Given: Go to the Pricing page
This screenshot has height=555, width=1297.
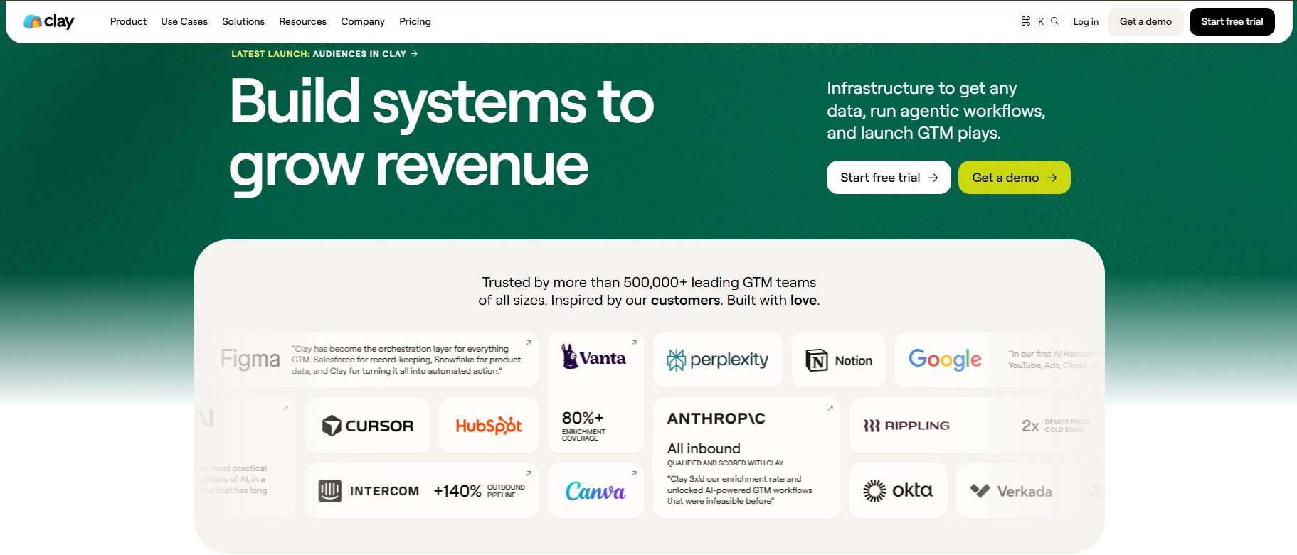Looking at the screenshot, I should pyautogui.click(x=415, y=21).
